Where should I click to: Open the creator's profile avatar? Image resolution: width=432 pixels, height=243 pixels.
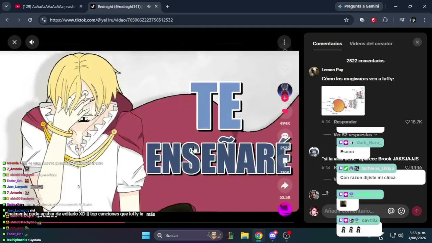[x=285, y=90]
